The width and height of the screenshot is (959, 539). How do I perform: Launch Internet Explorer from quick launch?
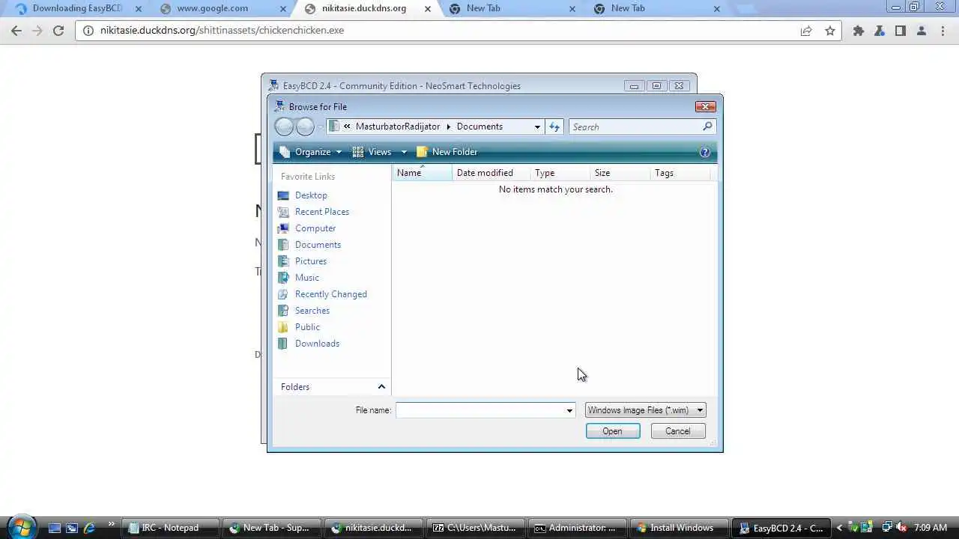(x=90, y=528)
